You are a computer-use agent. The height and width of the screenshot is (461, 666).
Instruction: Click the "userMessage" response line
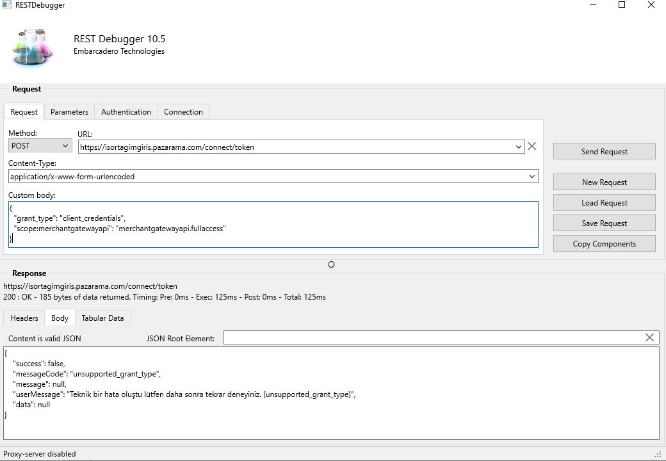point(184,394)
